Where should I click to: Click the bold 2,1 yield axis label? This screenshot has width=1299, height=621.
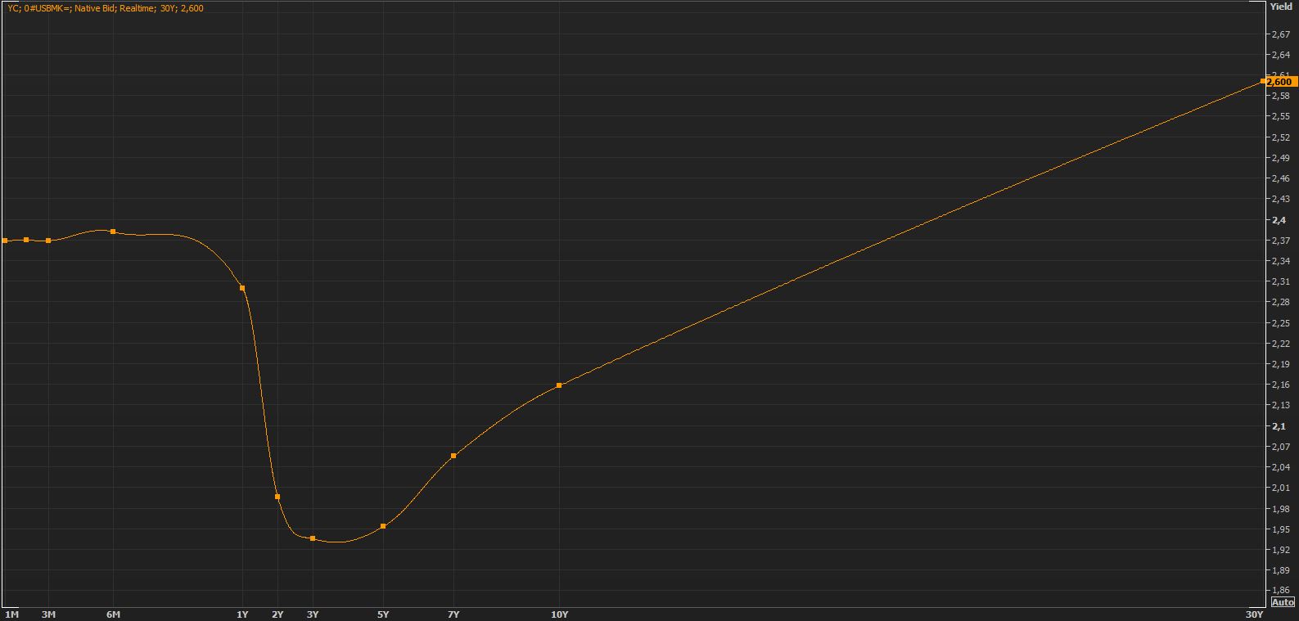pyautogui.click(x=1279, y=426)
